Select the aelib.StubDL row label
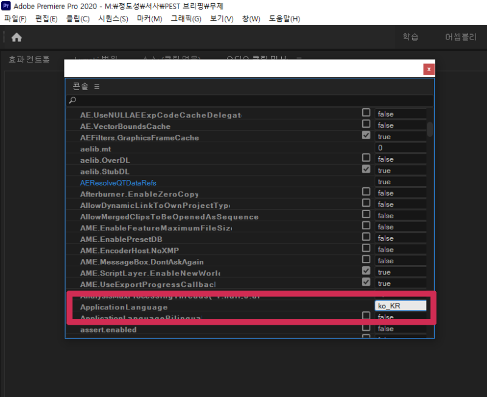Viewport: 487px width, 397px height. pyautogui.click(x=105, y=171)
